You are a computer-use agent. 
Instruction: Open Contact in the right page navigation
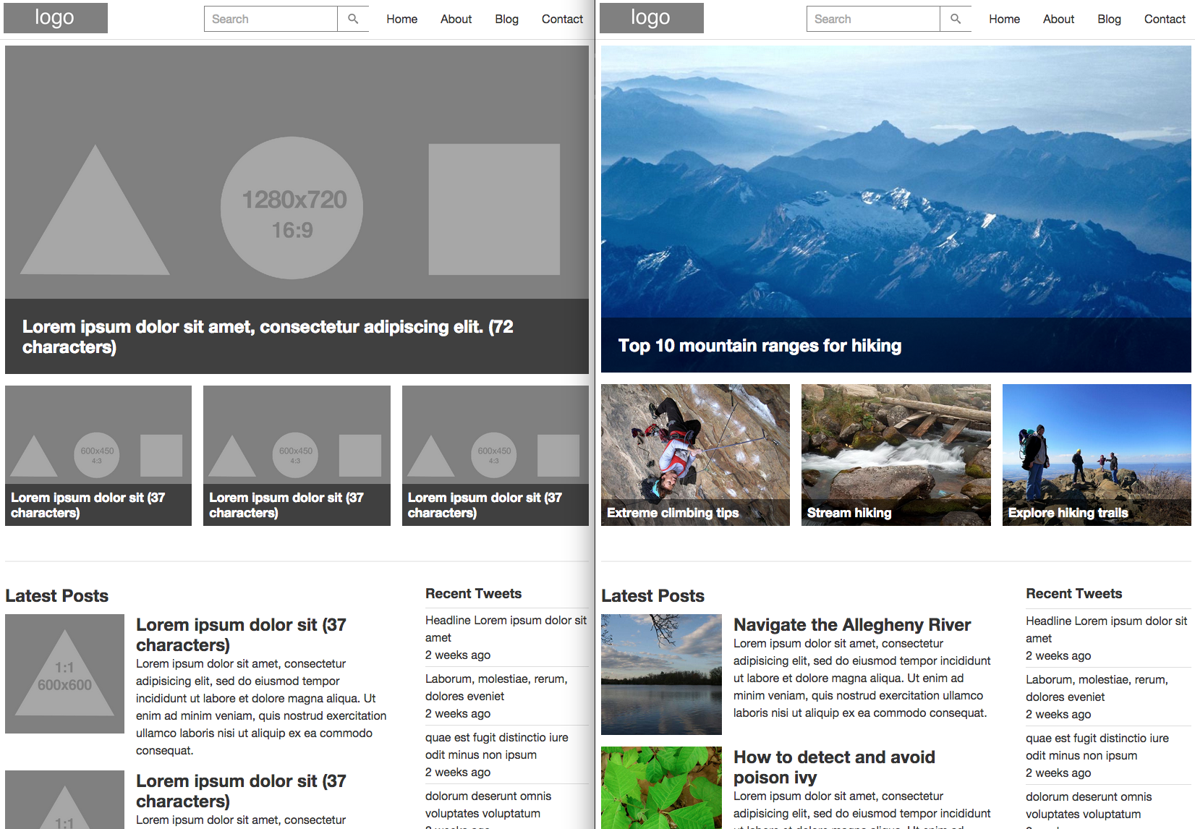point(1165,20)
